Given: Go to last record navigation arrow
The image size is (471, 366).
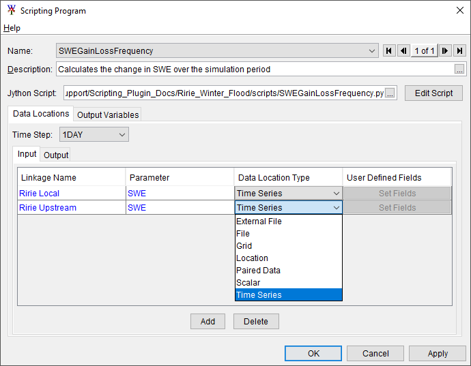Looking at the screenshot, I should (459, 50).
